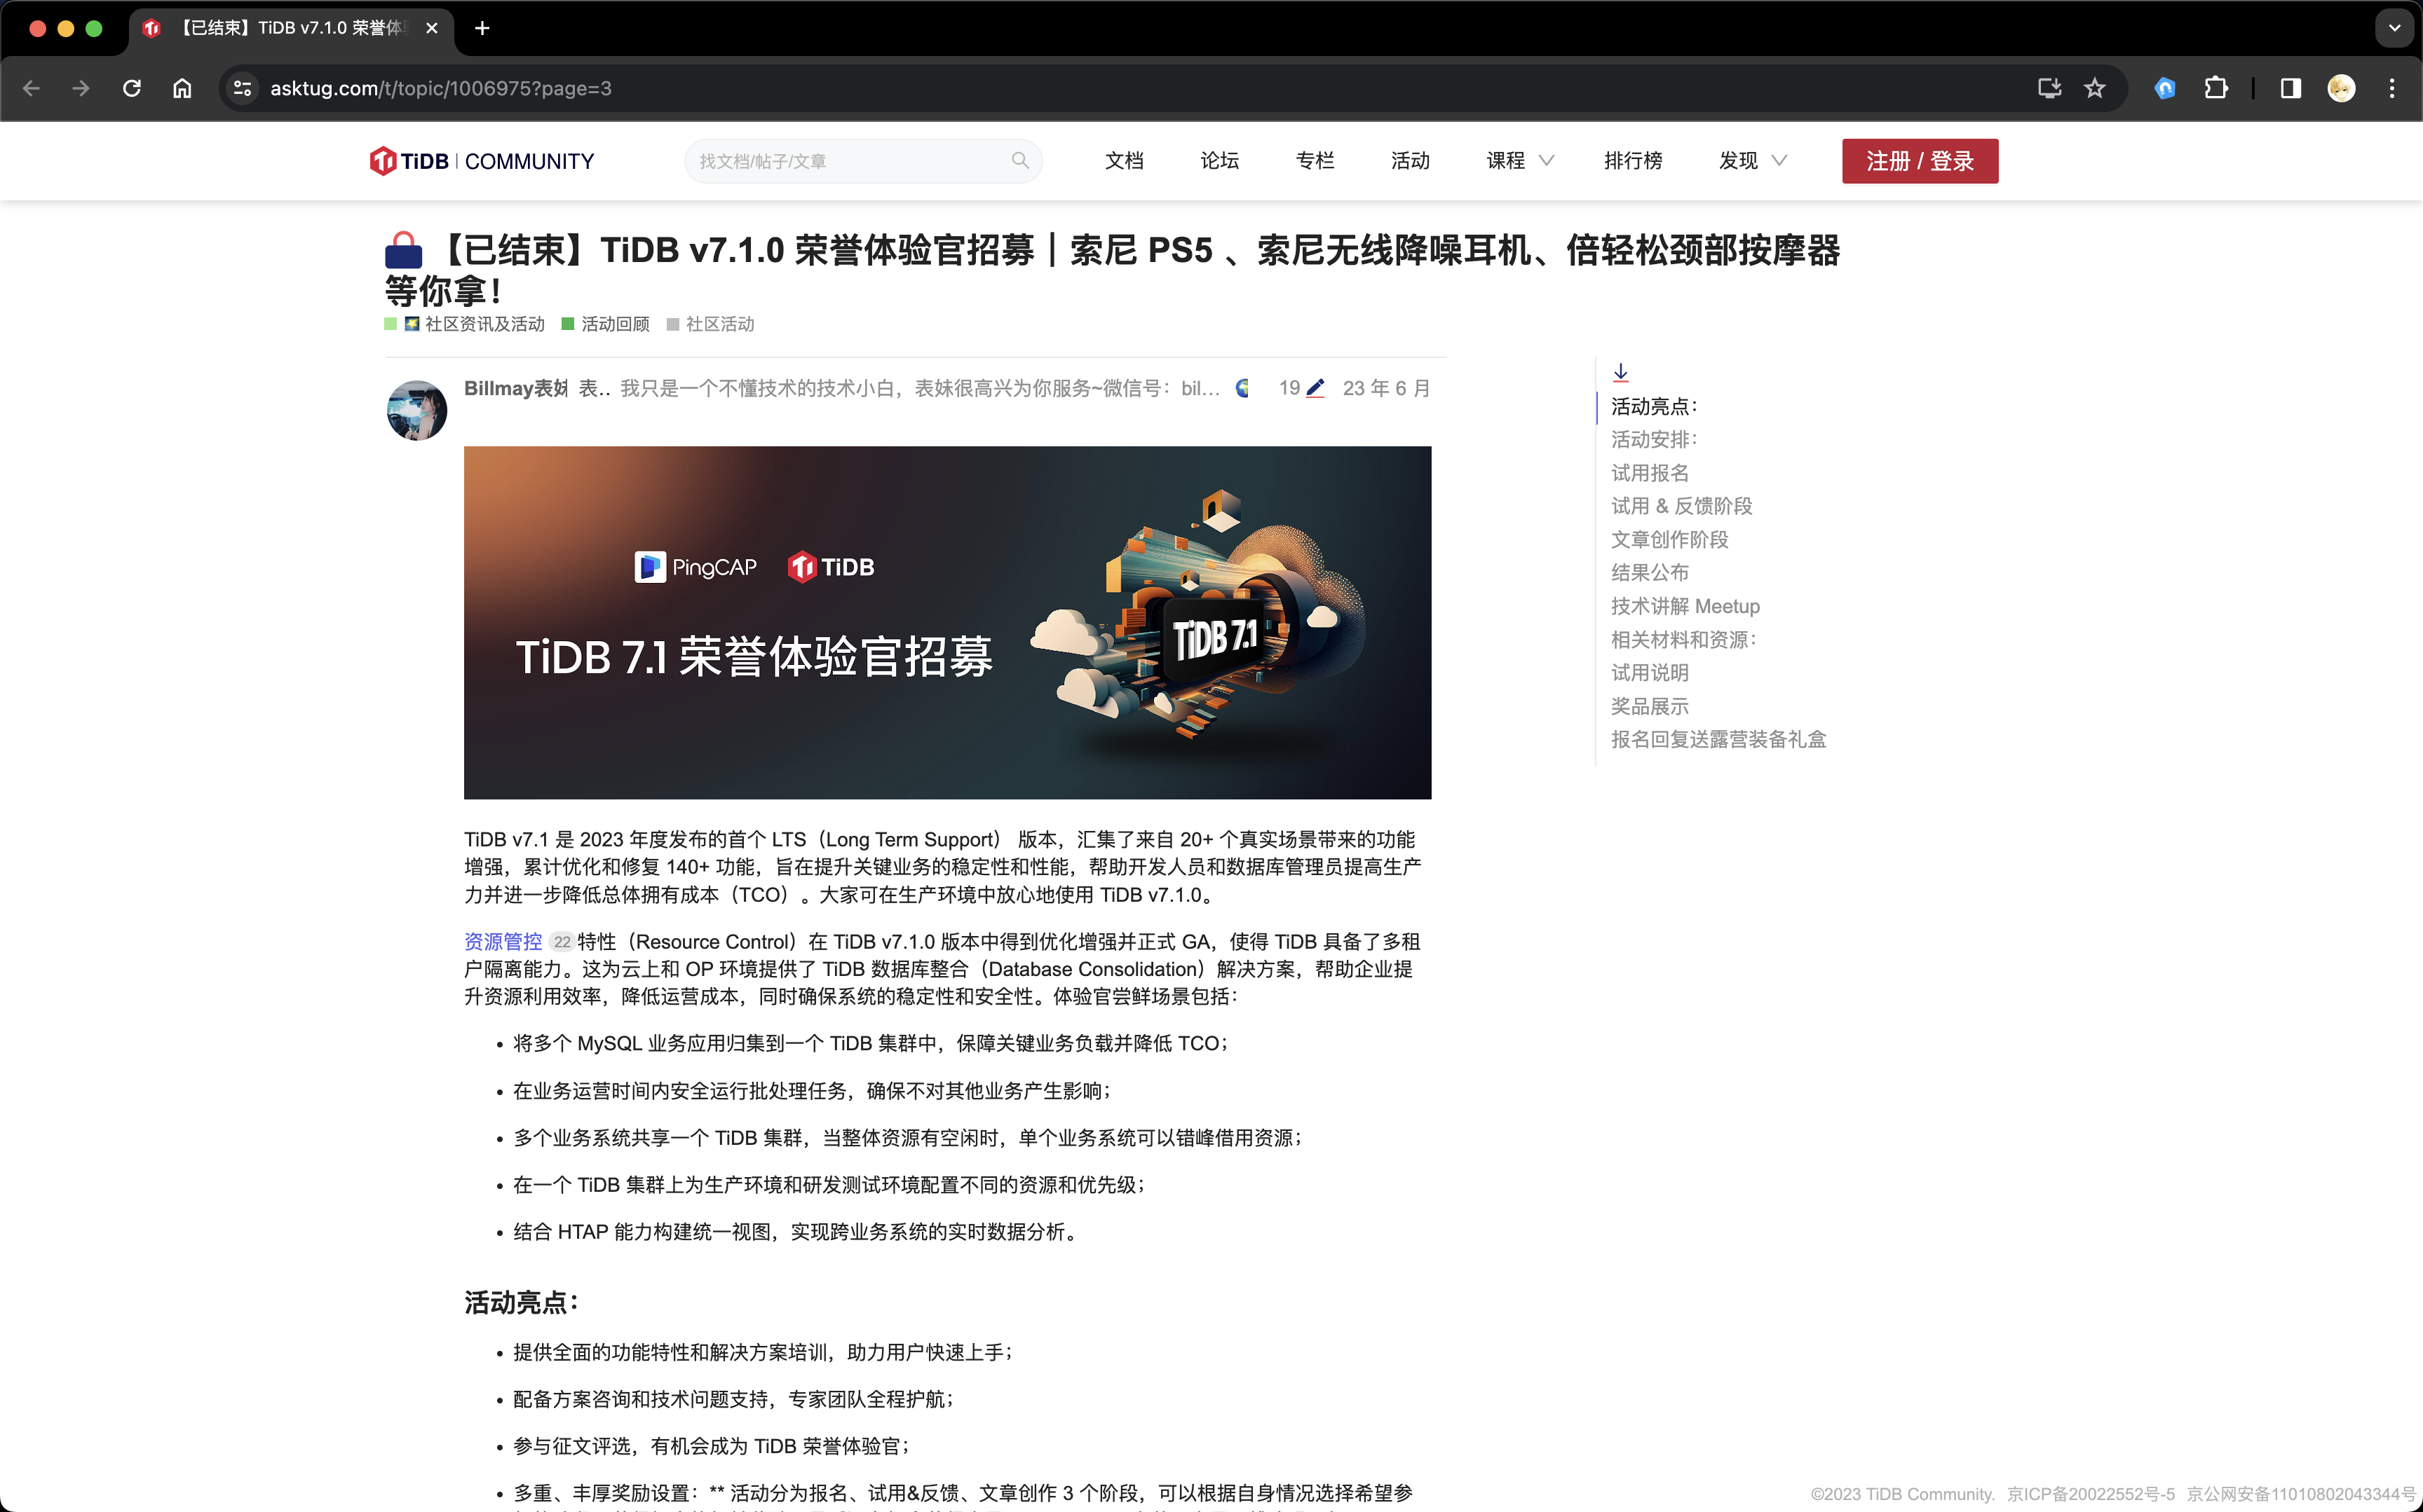Click the 京ICP备20022552号-5 footer link

pos(2091,1494)
